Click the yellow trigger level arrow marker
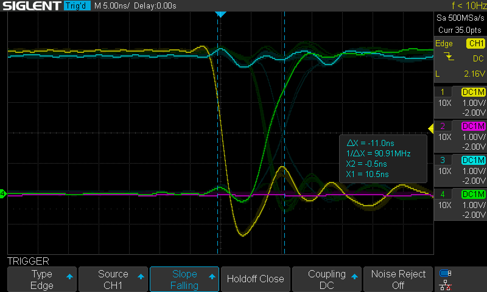Image resolution: width=487 pixels, height=292 pixels. [430, 128]
